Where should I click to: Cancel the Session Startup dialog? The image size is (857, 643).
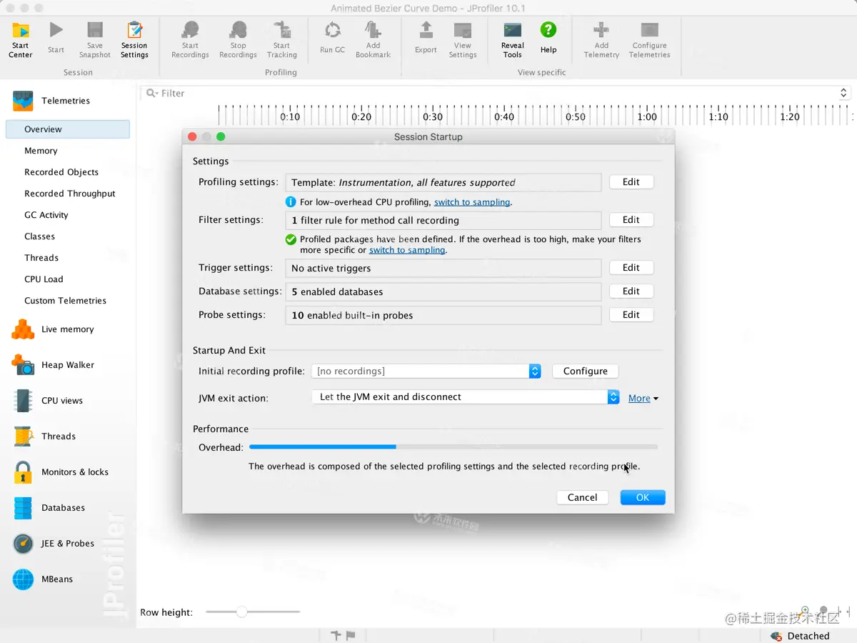(583, 497)
